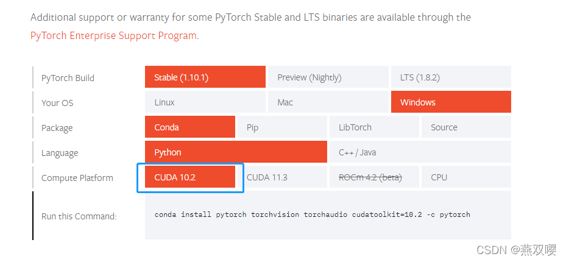
Task: Click the Compute Platform row label
Action: [x=77, y=178]
